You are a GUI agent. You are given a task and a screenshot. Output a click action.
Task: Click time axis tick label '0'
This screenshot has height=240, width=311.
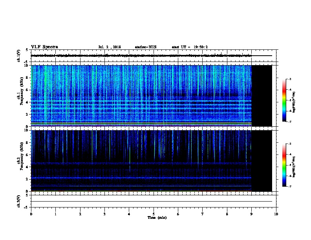coord(31,214)
